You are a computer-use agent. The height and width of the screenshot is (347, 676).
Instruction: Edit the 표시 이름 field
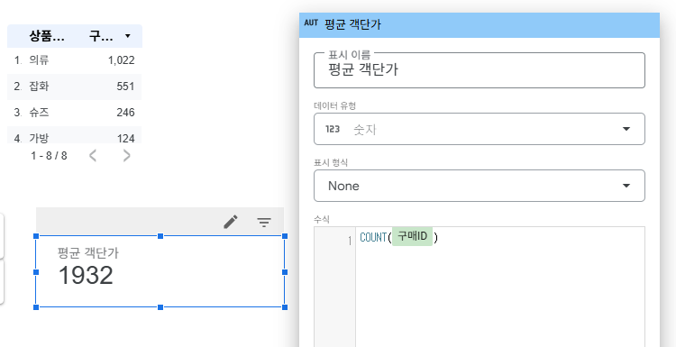click(480, 70)
